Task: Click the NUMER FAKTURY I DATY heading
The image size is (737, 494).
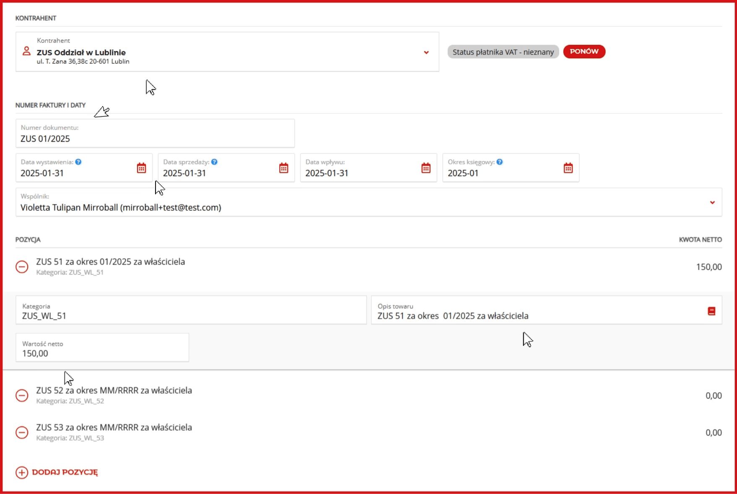Action: point(51,105)
